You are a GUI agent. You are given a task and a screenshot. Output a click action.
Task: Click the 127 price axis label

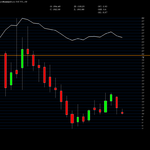pyautogui.click(x=143, y=99)
